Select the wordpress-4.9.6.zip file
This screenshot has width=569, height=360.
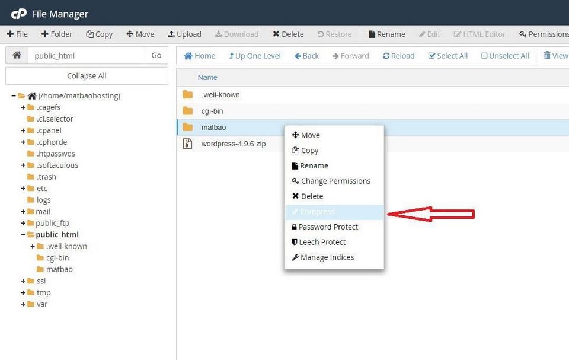pyautogui.click(x=373, y=144)
